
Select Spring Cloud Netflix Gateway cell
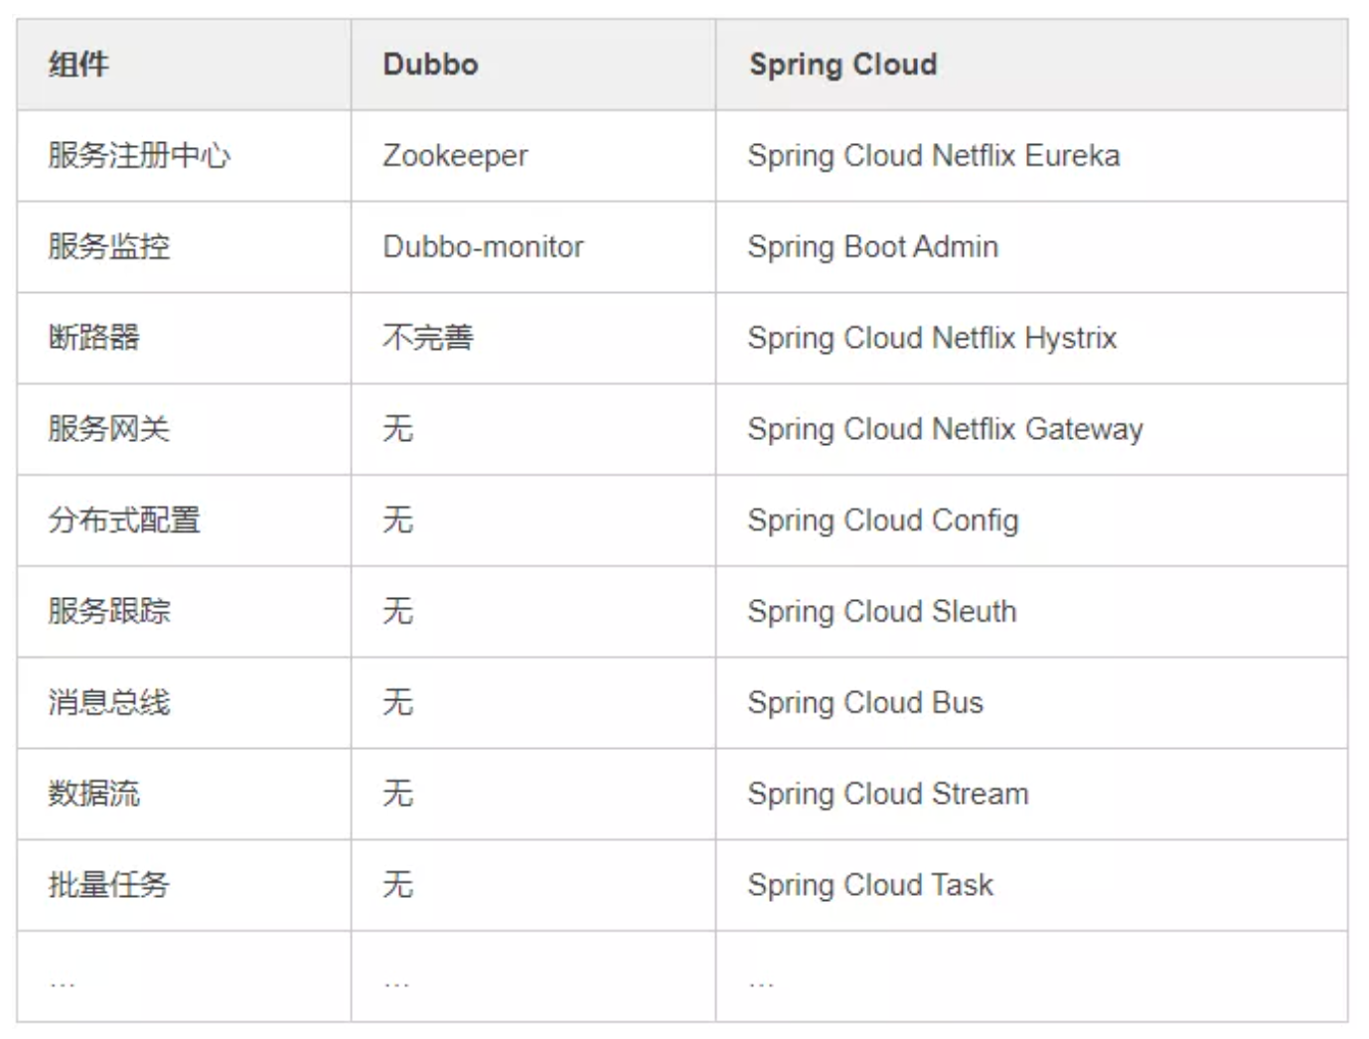tap(1031, 429)
